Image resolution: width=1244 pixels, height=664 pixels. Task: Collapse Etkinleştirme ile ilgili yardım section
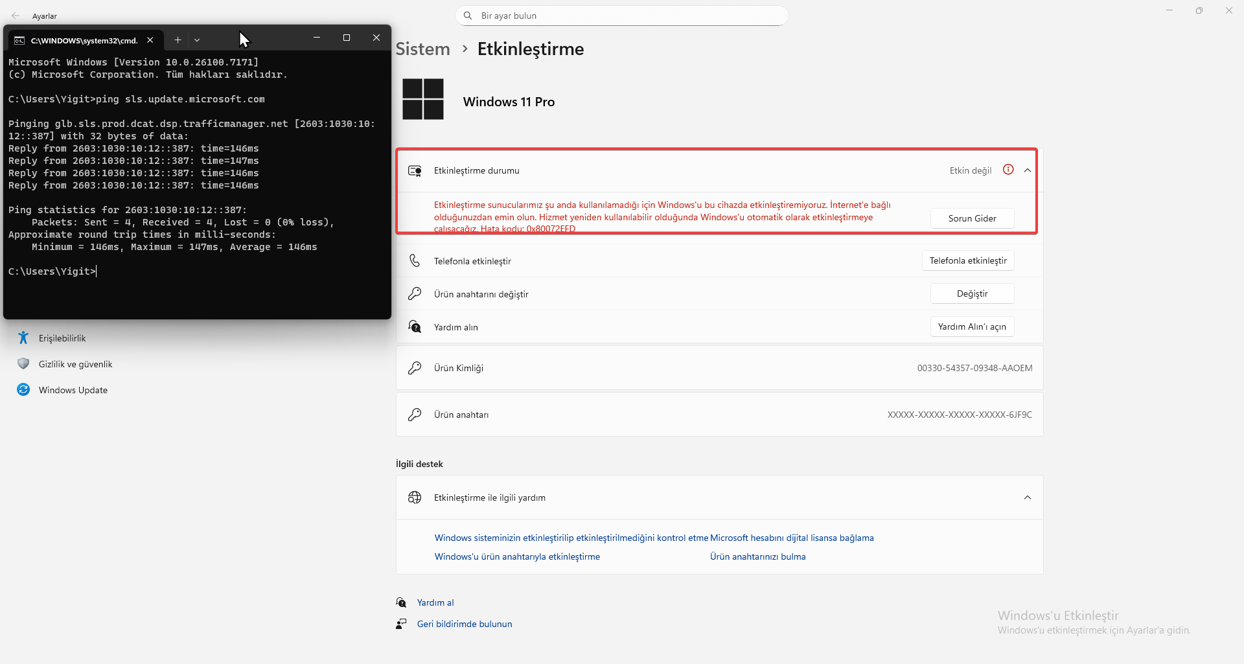[x=1028, y=498]
